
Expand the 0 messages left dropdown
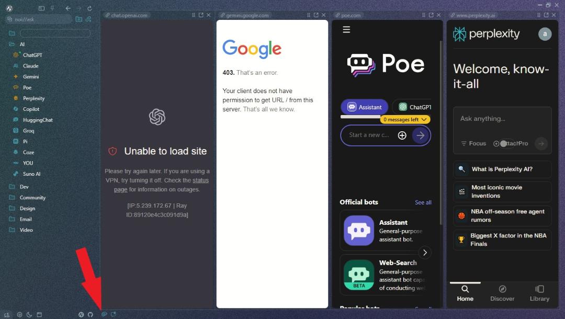(x=405, y=120)
